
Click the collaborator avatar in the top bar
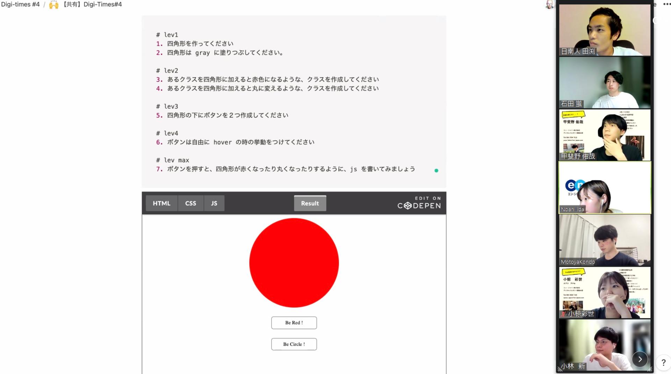tap(549, 5)
